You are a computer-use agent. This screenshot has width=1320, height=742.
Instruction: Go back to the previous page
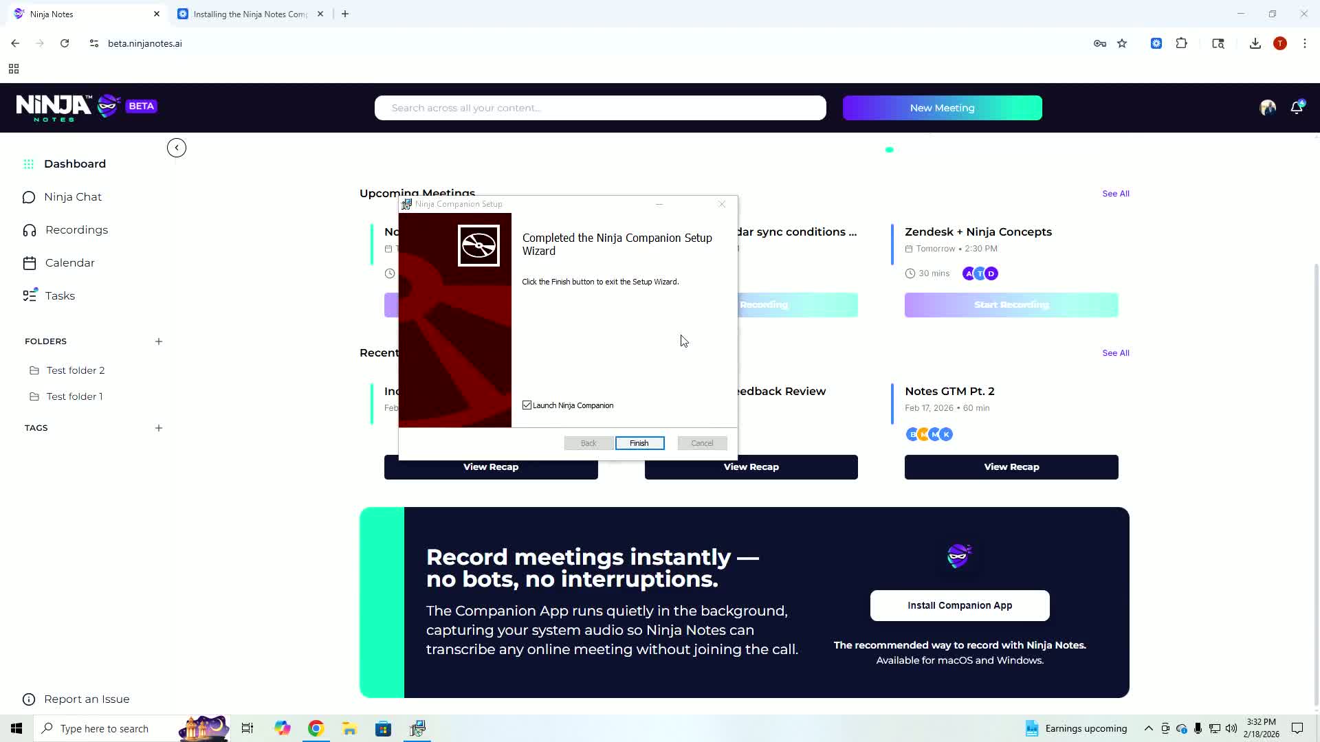[15, 43]
